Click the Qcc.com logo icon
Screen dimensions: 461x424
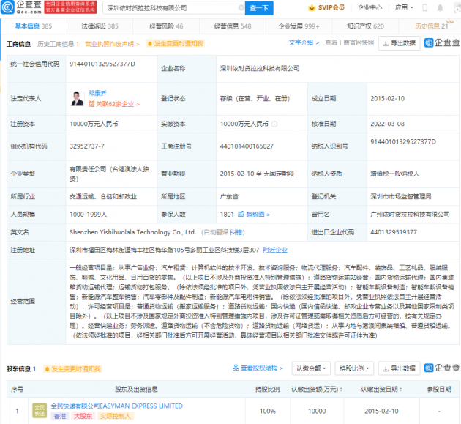[x=7, y=7]
